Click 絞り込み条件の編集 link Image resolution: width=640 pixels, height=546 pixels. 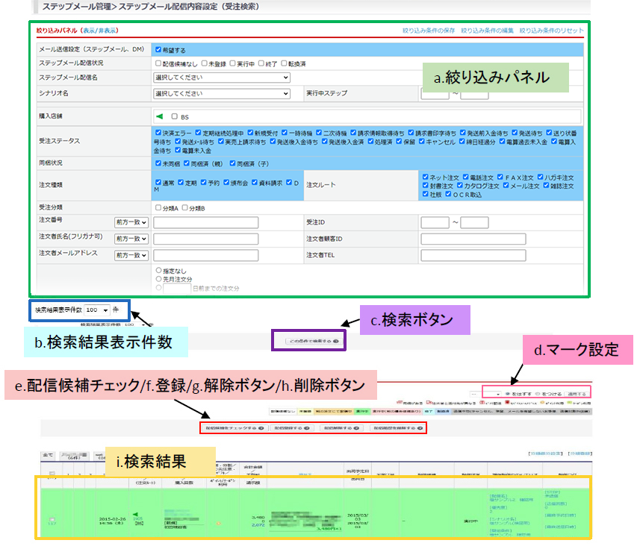(487, 30)
